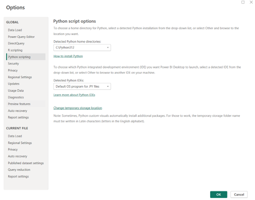Click the Detected Python IDEs label

coord(68,81)
